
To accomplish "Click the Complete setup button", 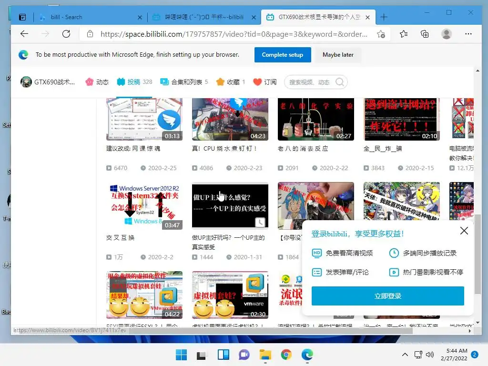I will [x=283, y=55].
